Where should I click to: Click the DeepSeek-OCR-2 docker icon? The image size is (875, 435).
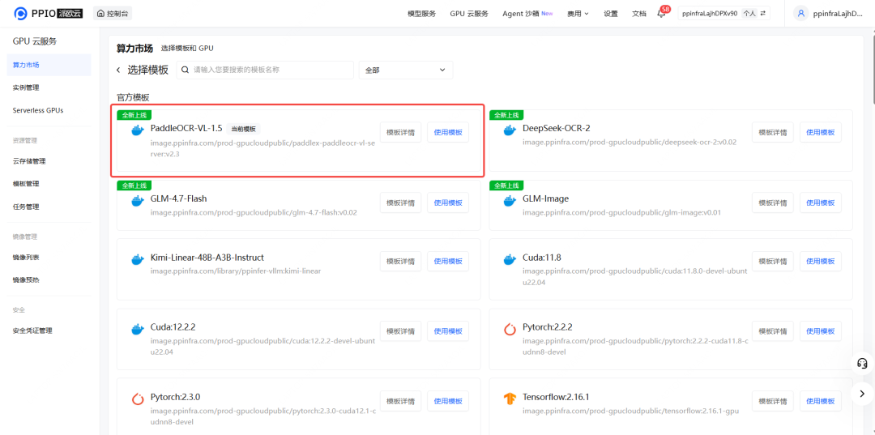tap(510, 130)
